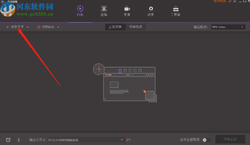This screenshot has height=145, width=250.
Task: Switch to the 转换完成 tab
Action: 136,27
